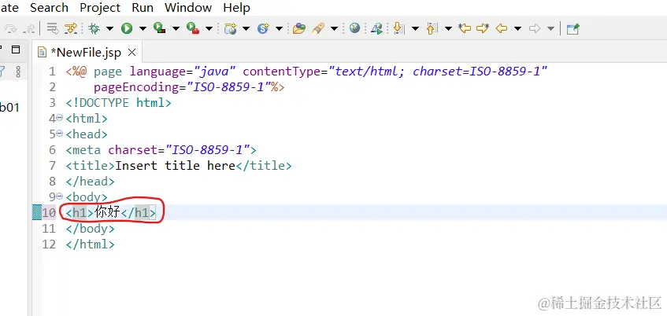The width and height of the screenshot is (667, 316).
Task: Click the Pin Editor icon
Action: point(573,28)
